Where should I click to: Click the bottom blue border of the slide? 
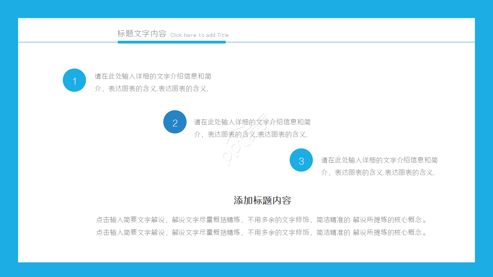(x=246, y=270)
